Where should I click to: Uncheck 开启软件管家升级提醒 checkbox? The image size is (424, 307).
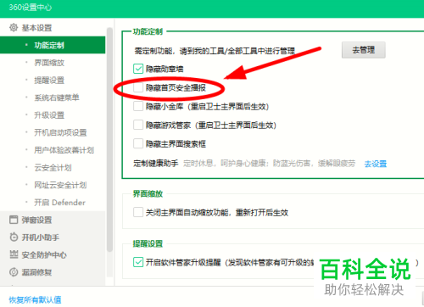(138, 262)
